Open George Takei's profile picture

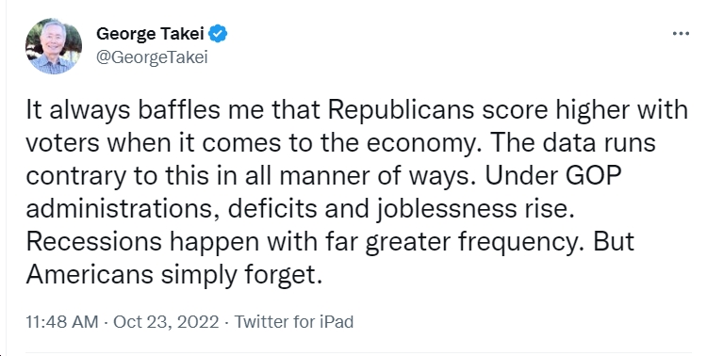pos(53,46)
